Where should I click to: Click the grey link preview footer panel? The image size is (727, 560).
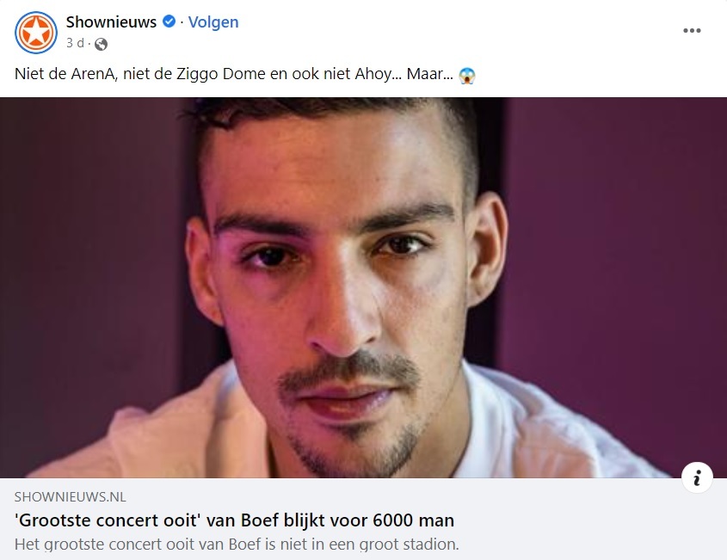363,519
